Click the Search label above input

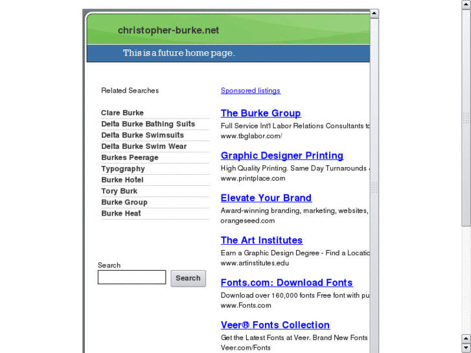109,265
